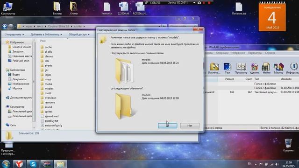This screenshot has height=168, width=299.
Task: Click the Найти icon in WinRAR
Action: point(266,69)
